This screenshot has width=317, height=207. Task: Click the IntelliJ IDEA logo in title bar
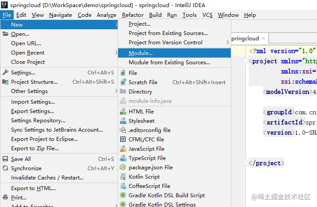(x=4, y=5)
